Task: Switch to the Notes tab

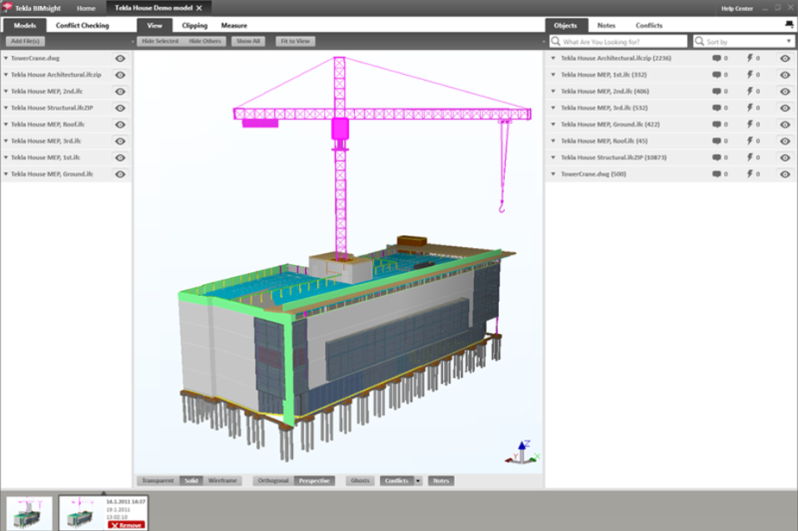Action: point(606,26)
